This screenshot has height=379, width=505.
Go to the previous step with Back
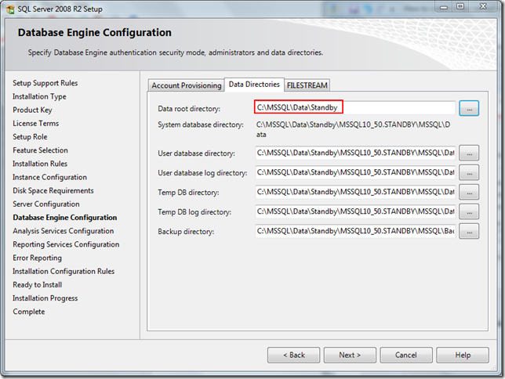pyautogui.click(x=294, y=355)
